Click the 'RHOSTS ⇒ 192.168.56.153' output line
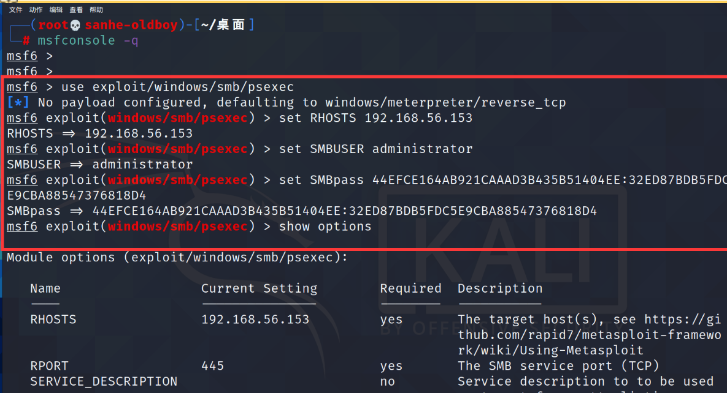The width and height of the screenshot is (727, 393). click(99, 133)
